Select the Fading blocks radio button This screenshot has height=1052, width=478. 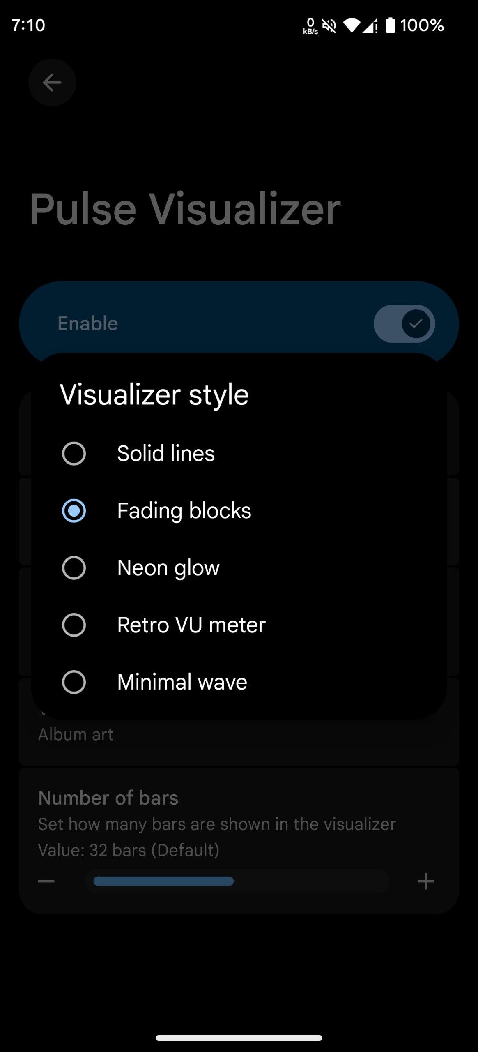pos(74,511)
